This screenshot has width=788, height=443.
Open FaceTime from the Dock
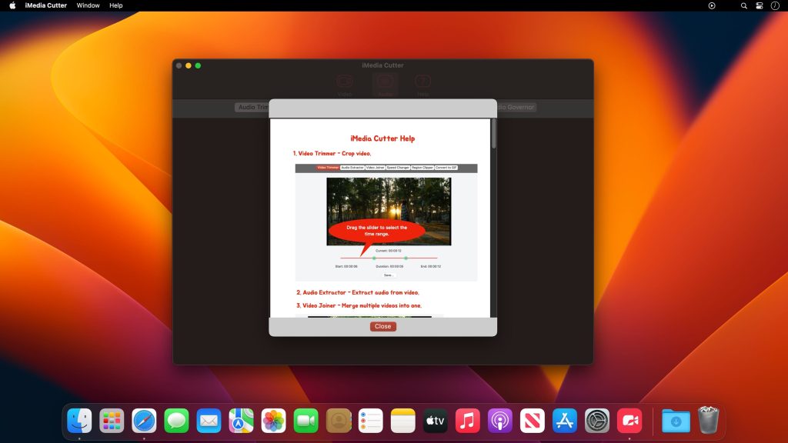306,421
